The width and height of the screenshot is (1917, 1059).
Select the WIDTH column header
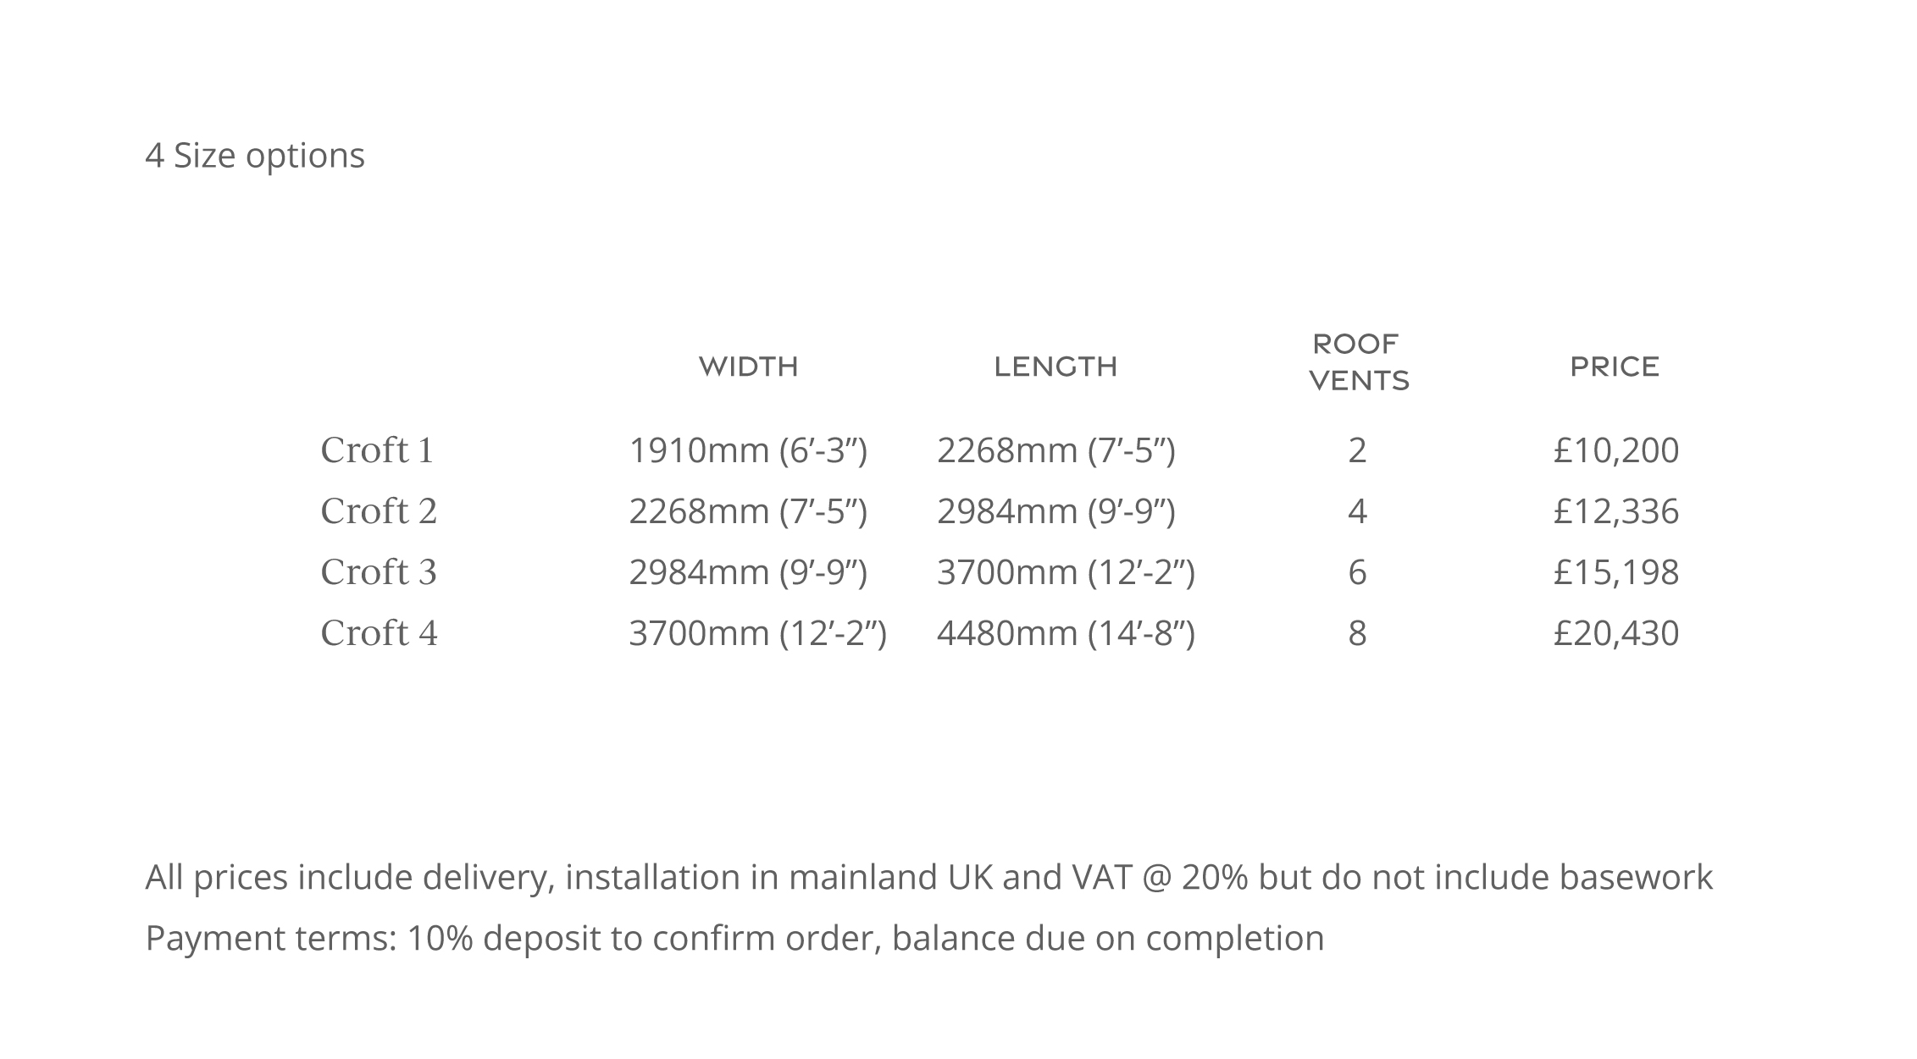[x=749, y=367]
